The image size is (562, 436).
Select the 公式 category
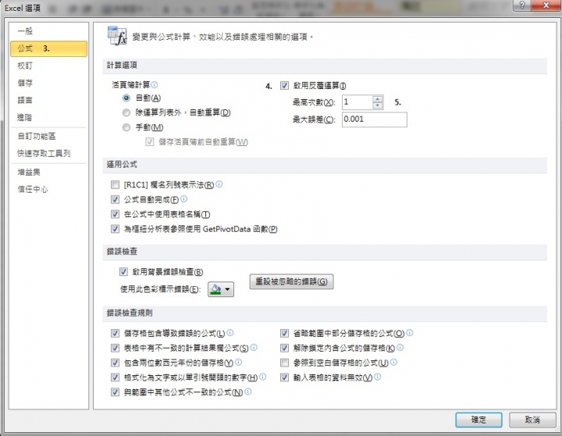point(48,48)
